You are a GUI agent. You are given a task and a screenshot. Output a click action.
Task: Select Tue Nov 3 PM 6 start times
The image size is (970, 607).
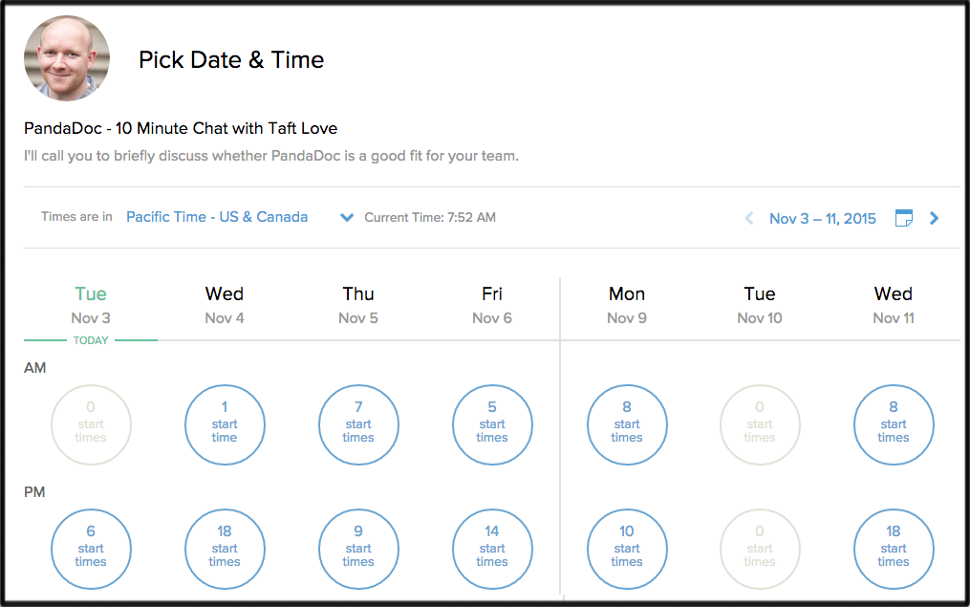(x=91, y=549)
